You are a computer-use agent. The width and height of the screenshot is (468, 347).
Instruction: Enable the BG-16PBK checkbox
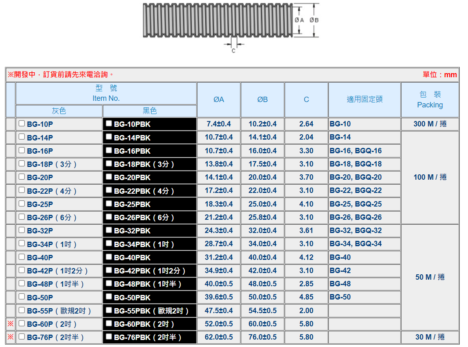(x=109, y=150)
